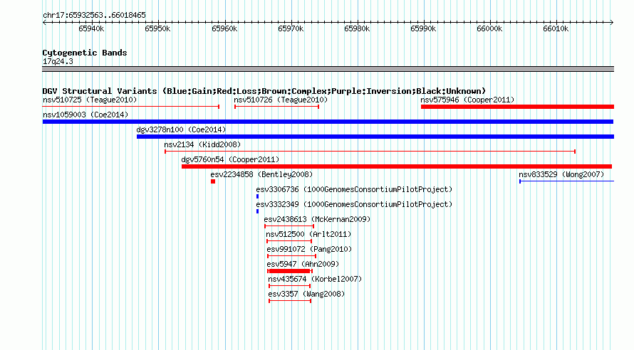Click the esv2438613 (McKernan2009) label

317,219
